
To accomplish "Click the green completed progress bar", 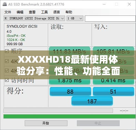I will [x=69, y=116].
